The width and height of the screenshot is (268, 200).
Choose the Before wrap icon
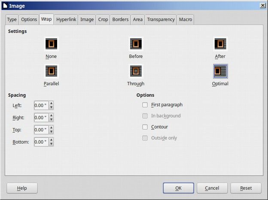(x=136, y=44)
